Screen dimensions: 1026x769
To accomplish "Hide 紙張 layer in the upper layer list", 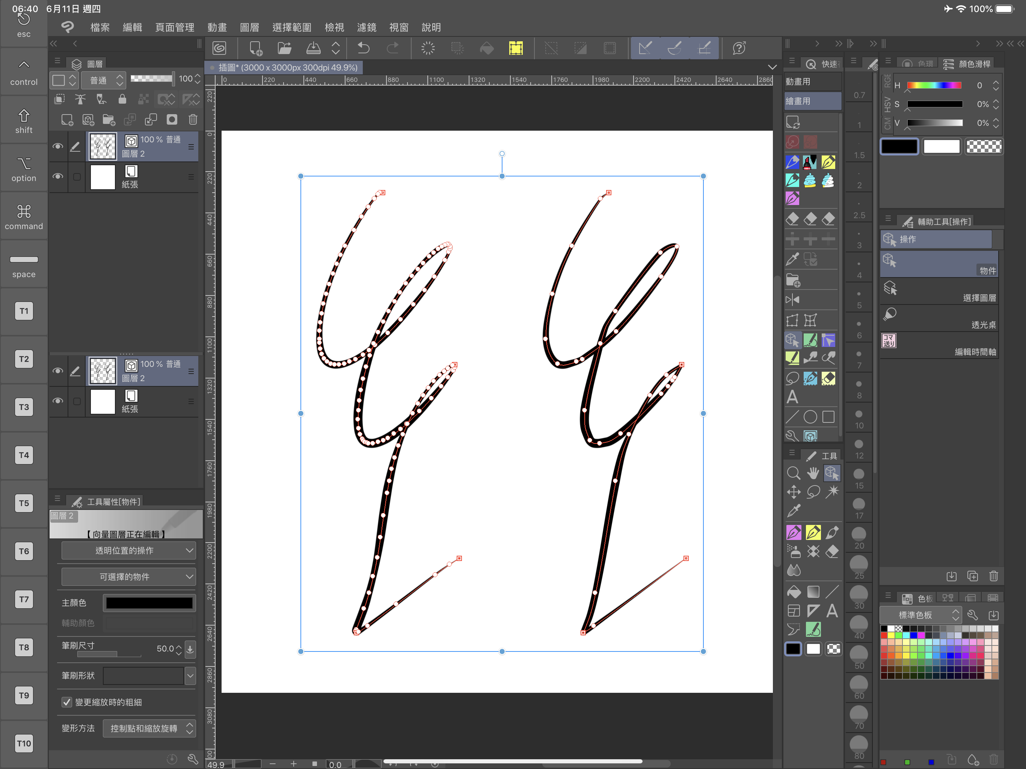I will 57,177.
